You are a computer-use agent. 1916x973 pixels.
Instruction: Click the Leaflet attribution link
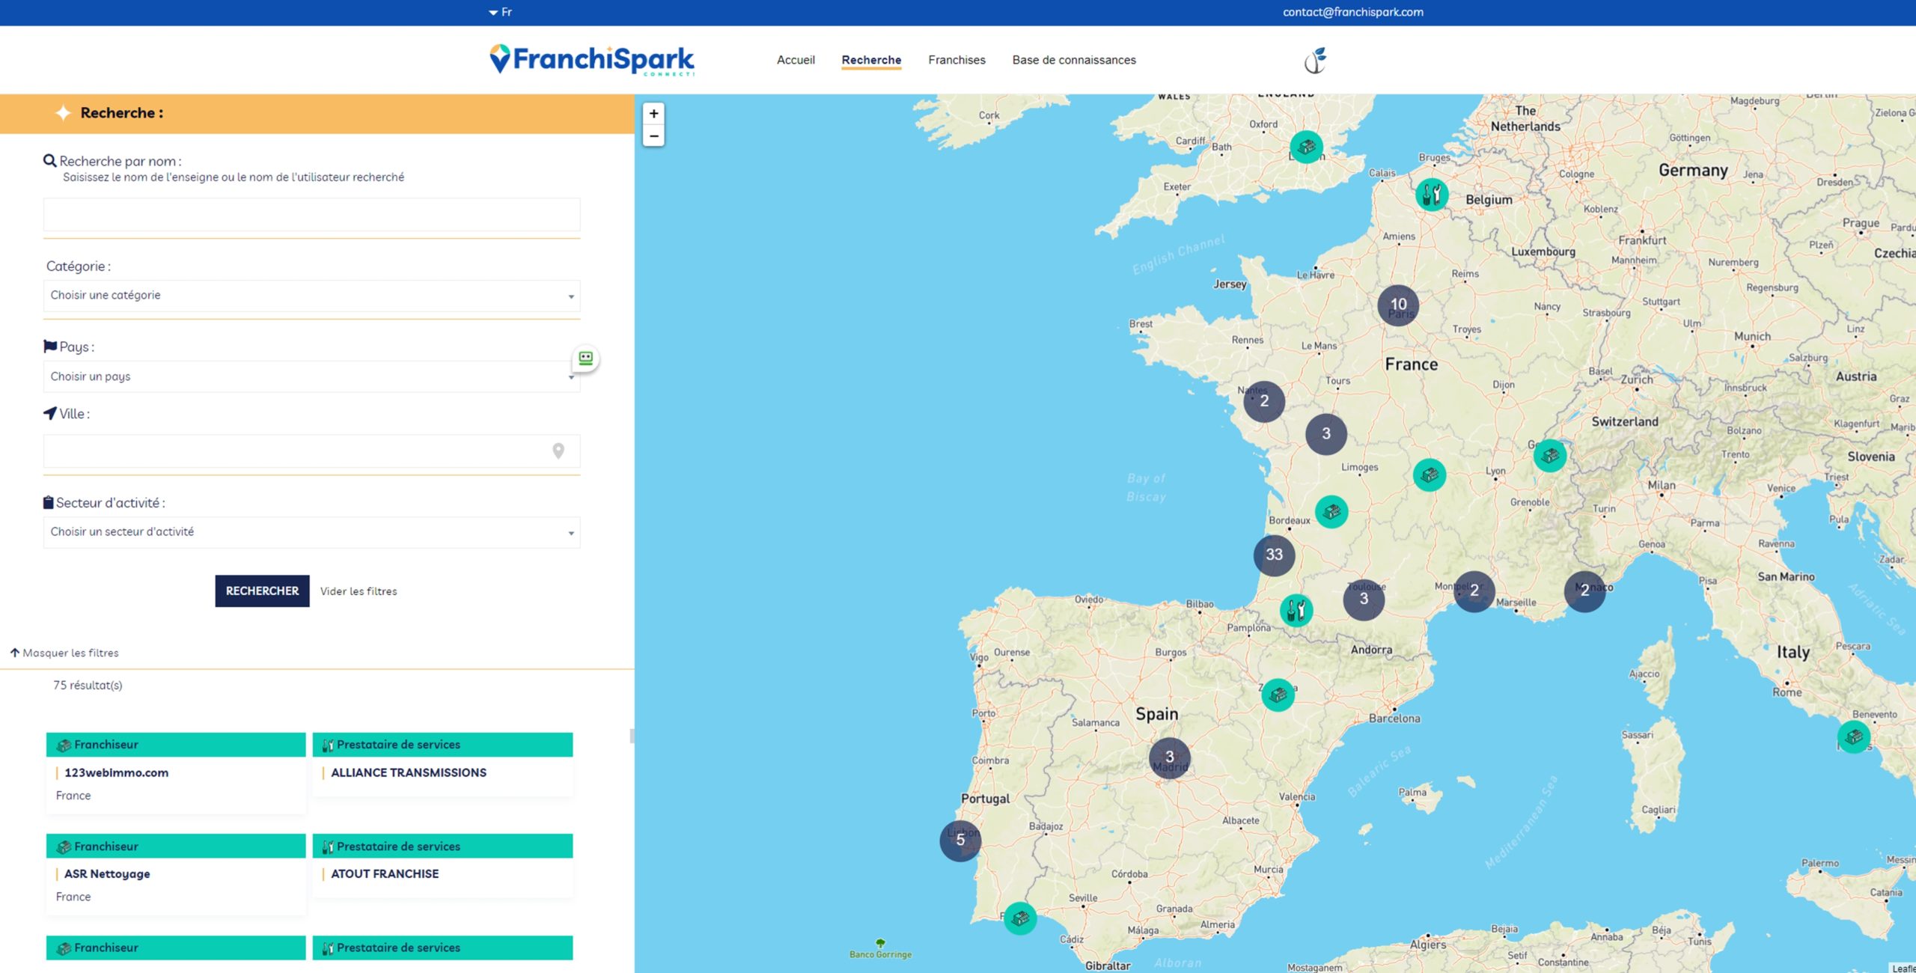pyautogui.click(x=1903, y=968)
